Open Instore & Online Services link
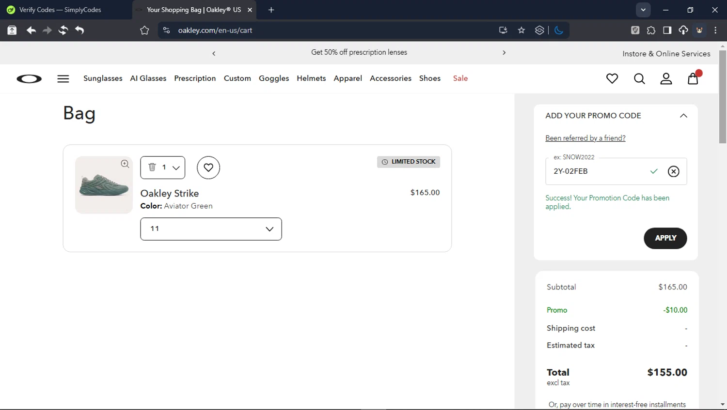This screenshot has width=727, height=410. pyautogui.click(x=666, y=54)
